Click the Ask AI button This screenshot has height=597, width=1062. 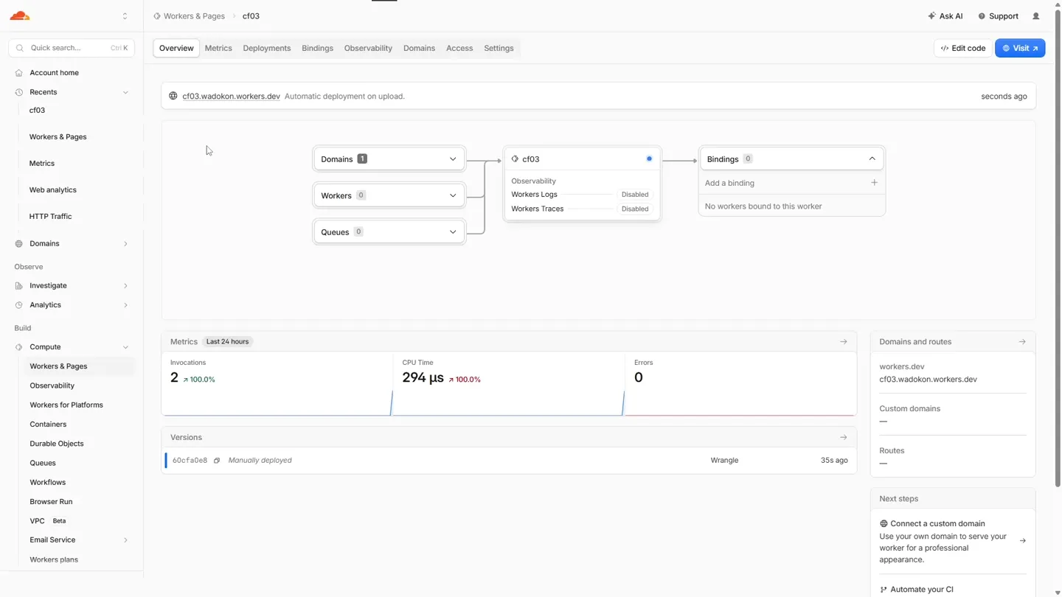click(x=945, y=16)
